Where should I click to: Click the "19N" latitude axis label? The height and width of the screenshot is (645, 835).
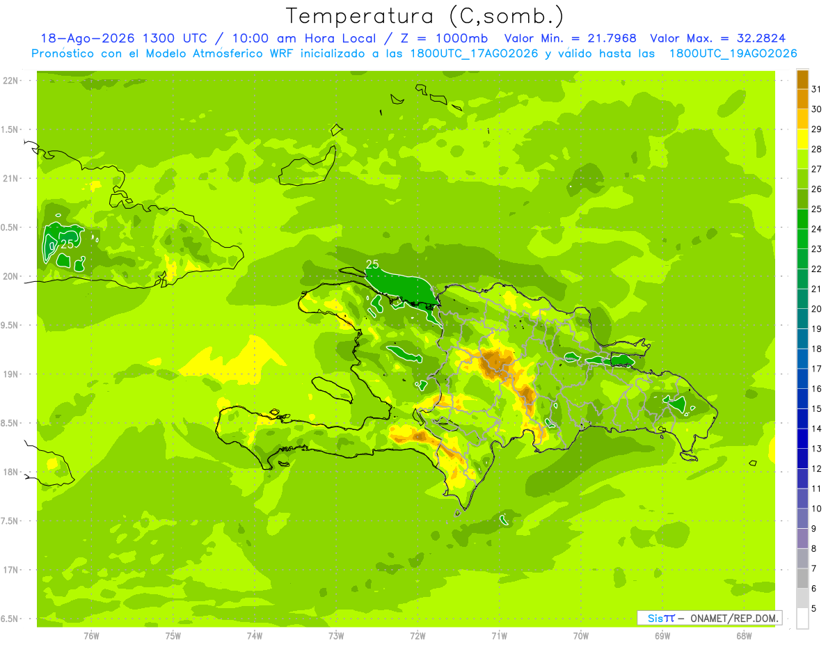tap(12, 374)
